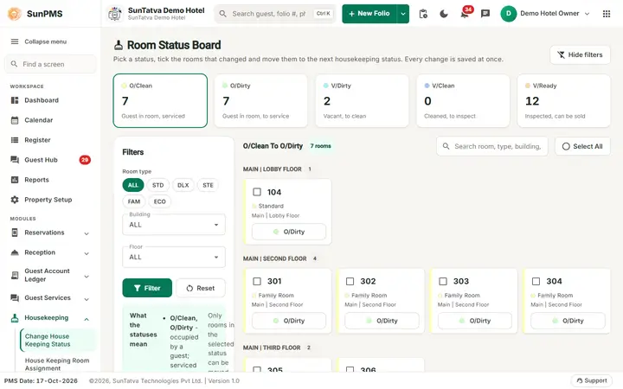
Task: Click the Dashboard sidebar icon
Action: (15, 100)
